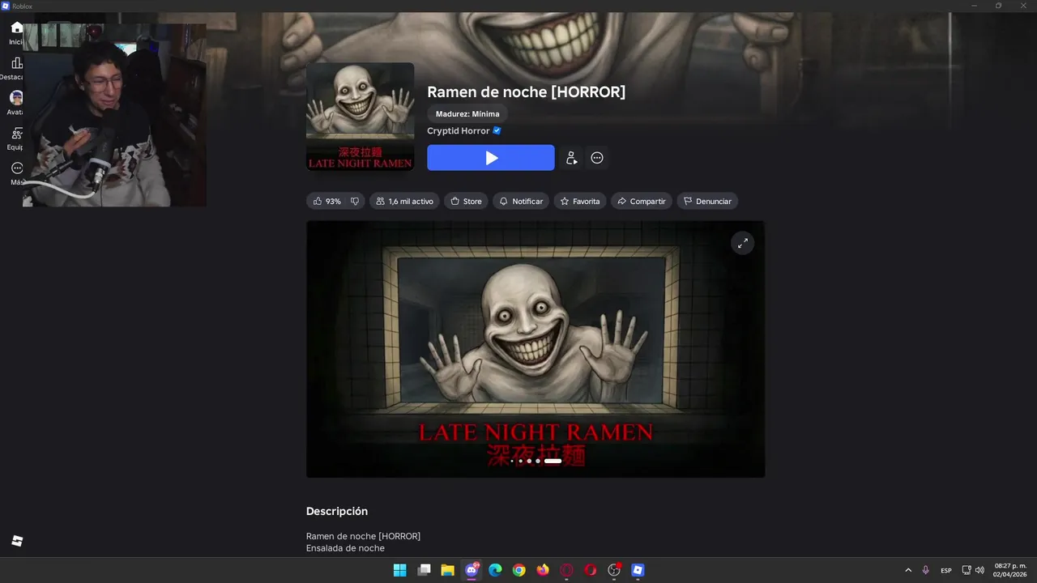Click the Madurez: Mínima rating label

tap(467, 114)
